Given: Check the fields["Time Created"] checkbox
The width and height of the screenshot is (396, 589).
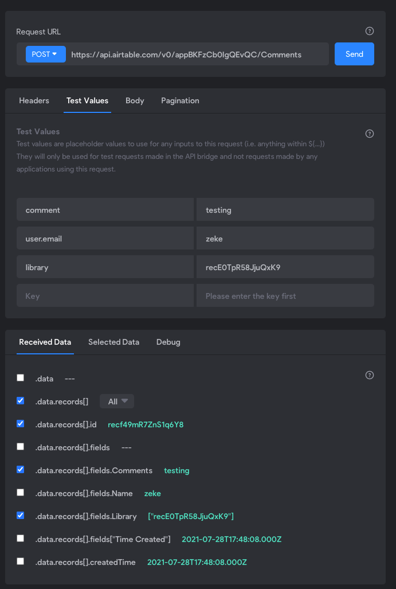Looking at the screenshot, I should [20, 539].
